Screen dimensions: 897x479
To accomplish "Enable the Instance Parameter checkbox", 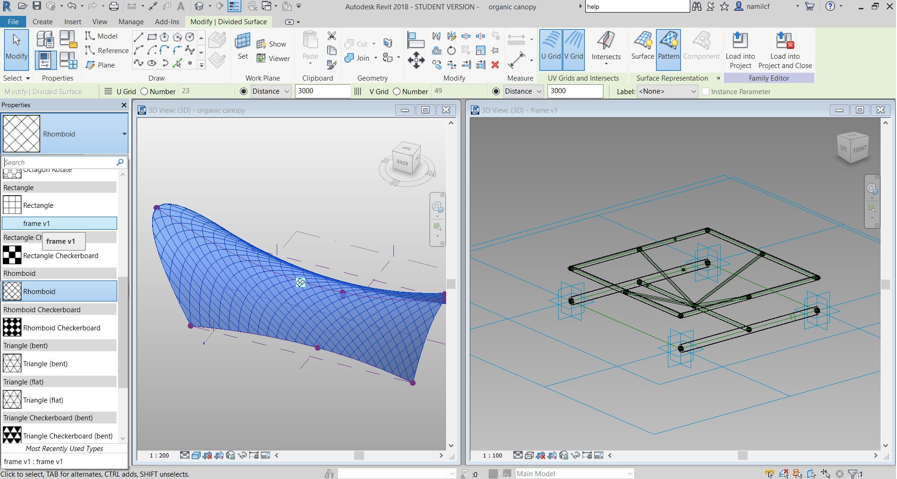I will click(706, 91).
